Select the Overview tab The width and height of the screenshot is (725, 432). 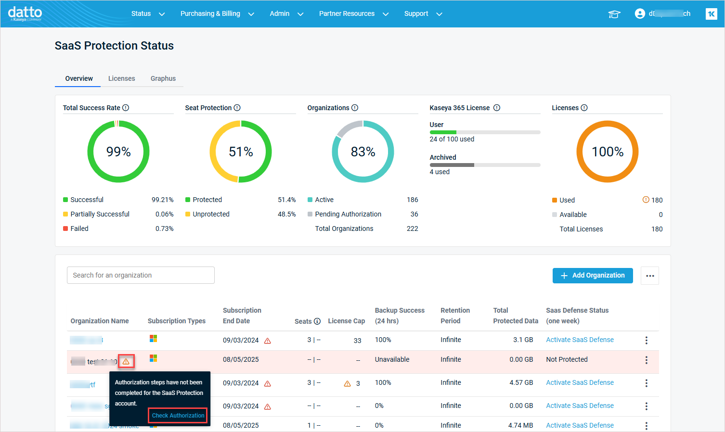click(x=79, y=78)
